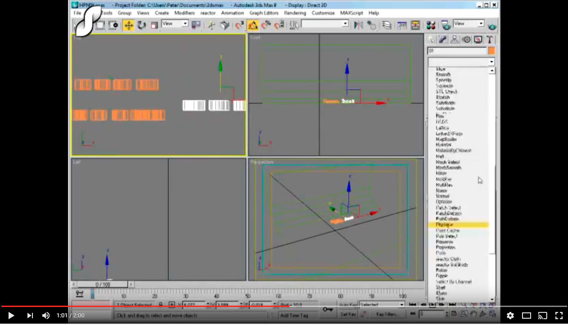
Task: Select the Move tool in toolbar
Action: coord(129,25)
